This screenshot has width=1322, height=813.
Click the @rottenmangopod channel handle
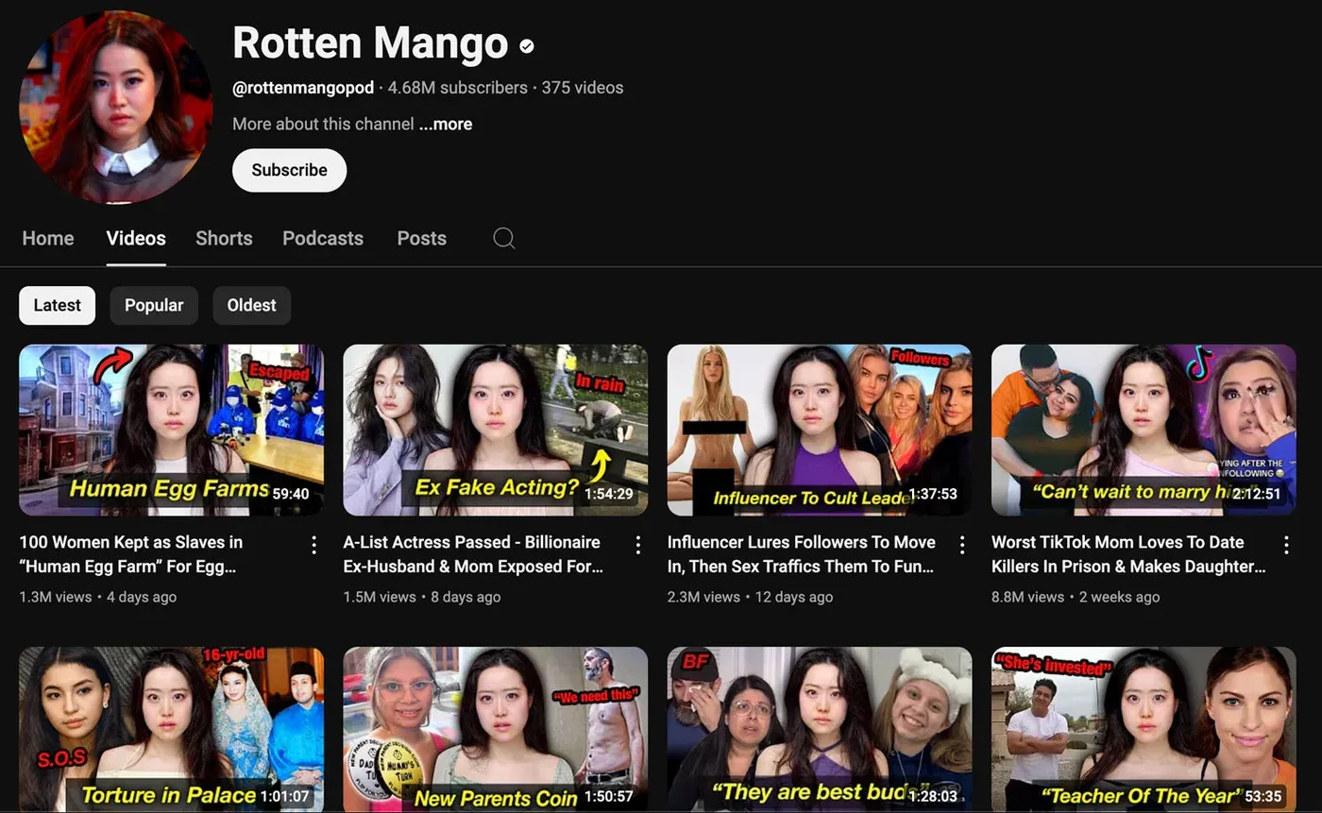(x=303, y=88)
